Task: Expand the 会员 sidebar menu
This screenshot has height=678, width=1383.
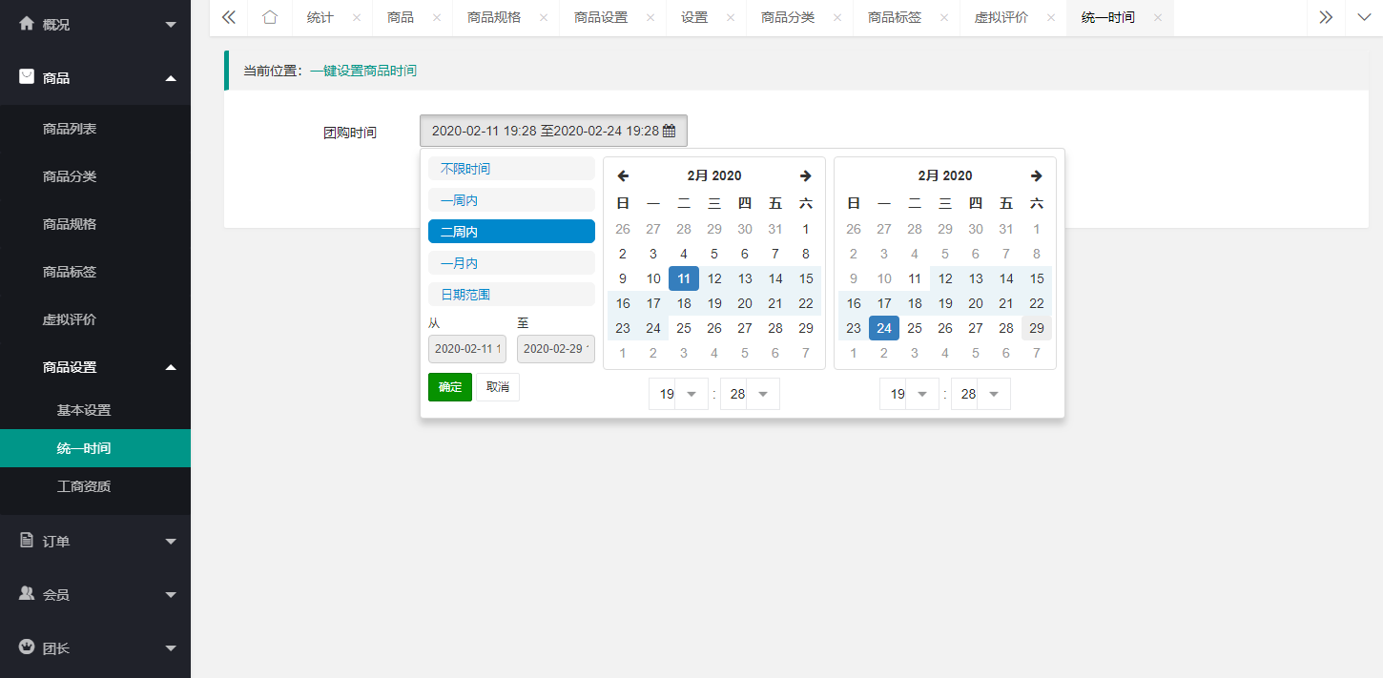Action: click(x=95, y=594)
